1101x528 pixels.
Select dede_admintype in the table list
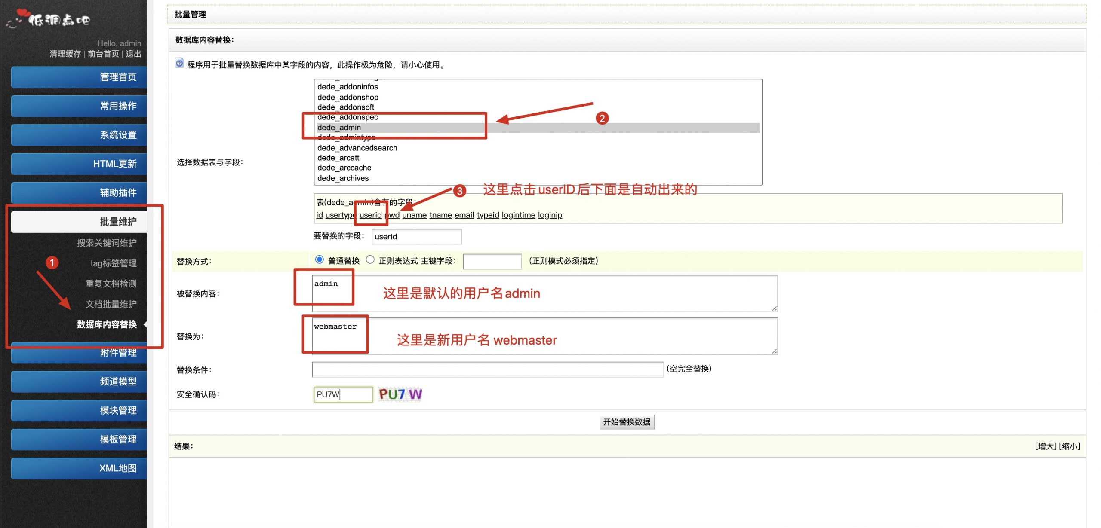point(538,137)
